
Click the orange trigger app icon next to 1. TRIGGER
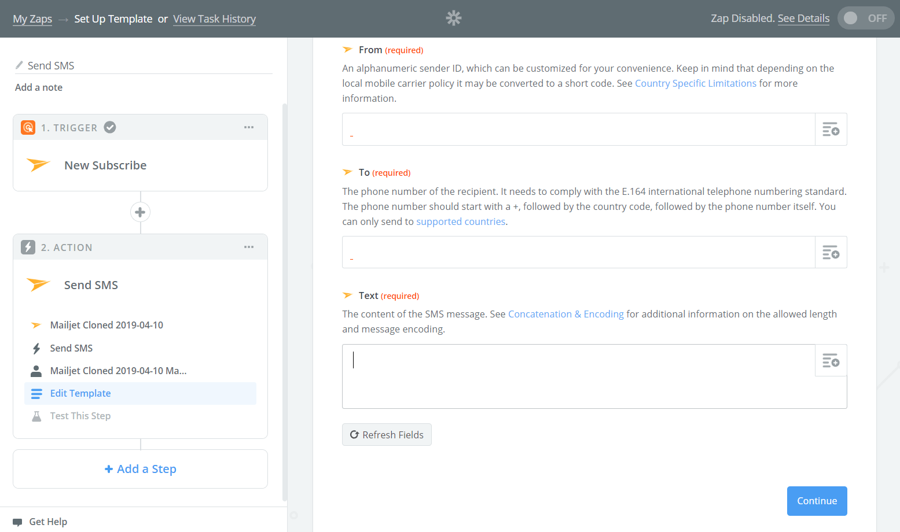(28, 127)
